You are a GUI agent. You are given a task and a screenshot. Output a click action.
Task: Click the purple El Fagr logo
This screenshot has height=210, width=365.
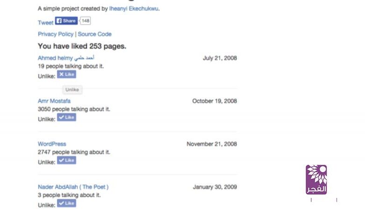click(x=316, y=180)
